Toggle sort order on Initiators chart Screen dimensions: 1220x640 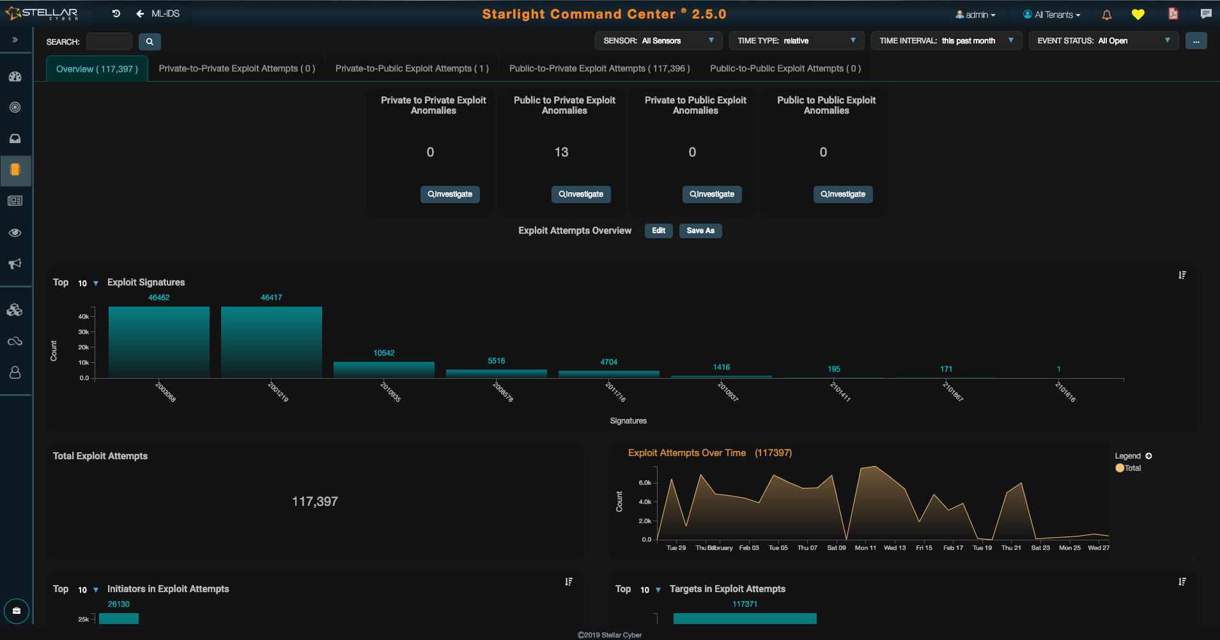[x=569, y=582]
